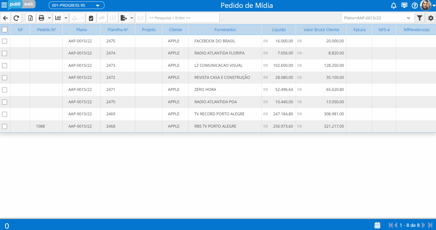The height and width of the screenshot is (230, 436).
Task: Expand the user profile arrow
Action: pyautogui.click(x=434, y=6)
